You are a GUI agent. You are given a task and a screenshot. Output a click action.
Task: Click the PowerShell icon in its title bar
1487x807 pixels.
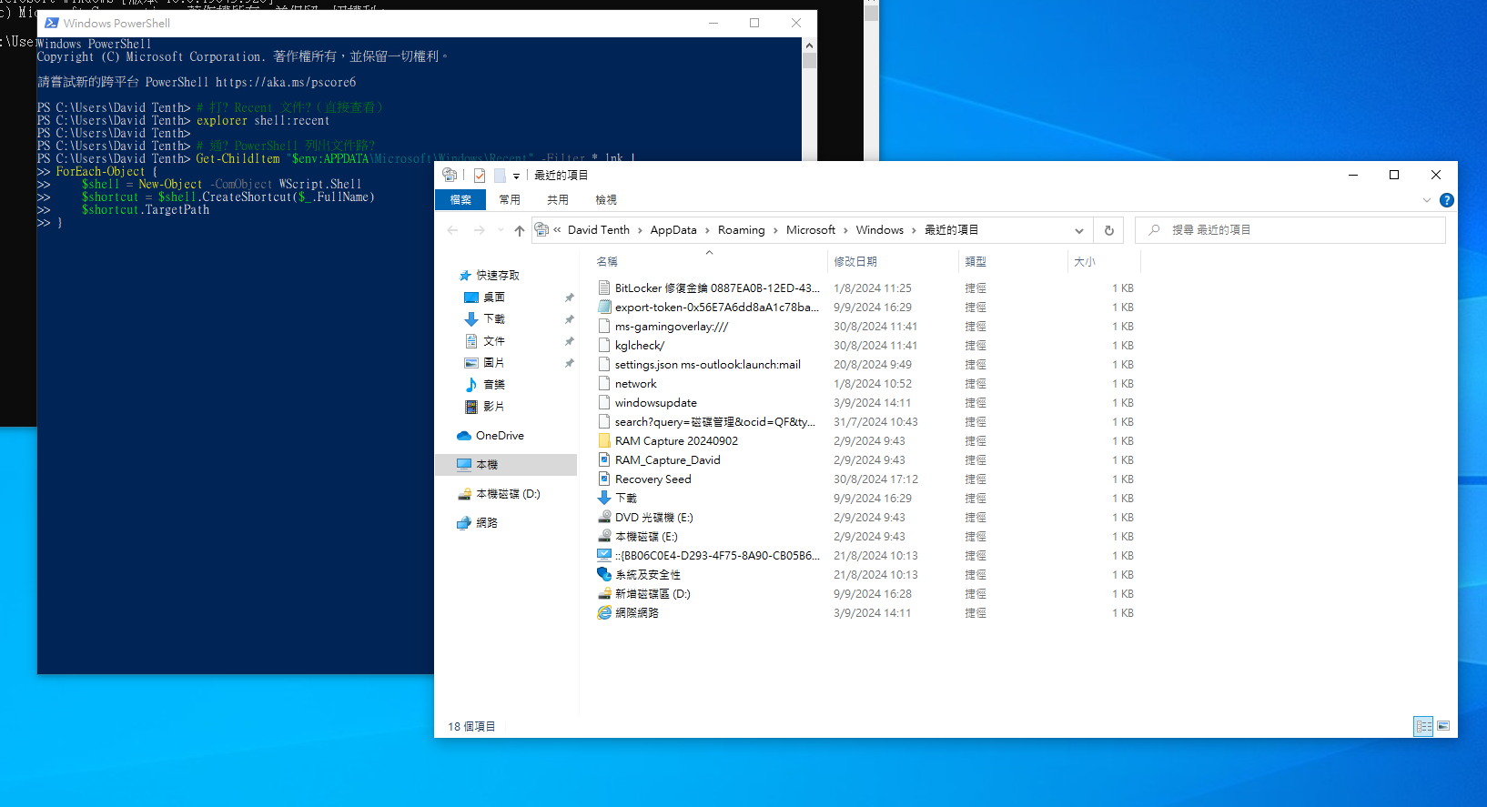pyautogui.click(x=52, y=23)
